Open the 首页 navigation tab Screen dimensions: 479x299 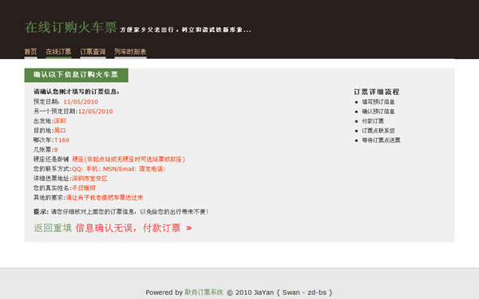[x=30, y=52]
